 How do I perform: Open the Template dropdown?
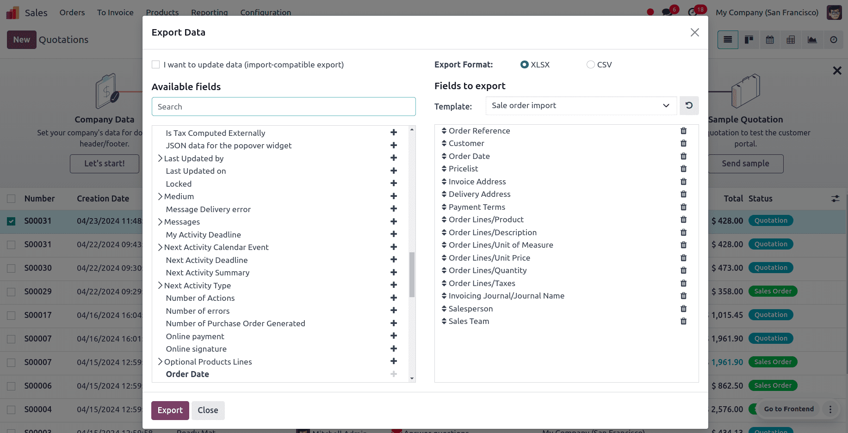(x=581, y=105)
